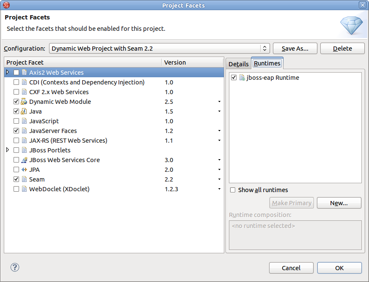Enable the JavaServer Faces facet checkbox
The width and height of the screenshot is (369, 282).
(x=16, y=130)
